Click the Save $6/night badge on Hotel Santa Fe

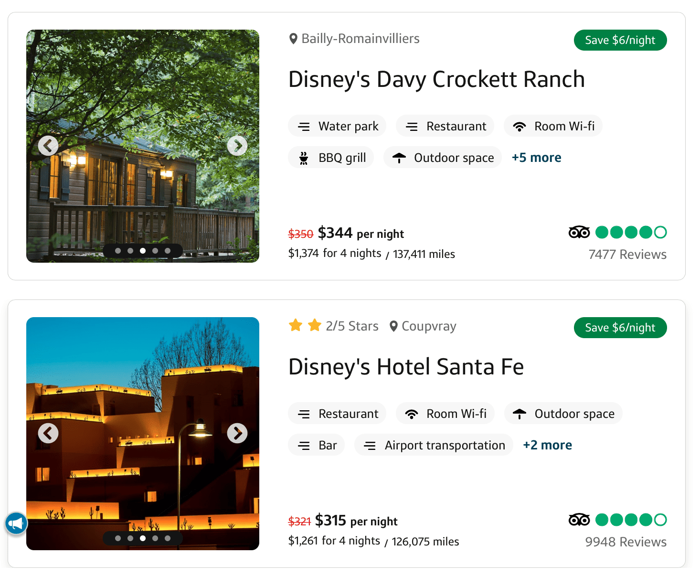(620, 328)
